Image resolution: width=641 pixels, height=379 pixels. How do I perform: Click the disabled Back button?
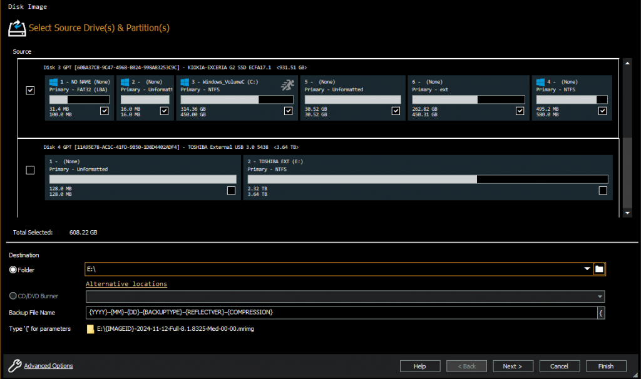pyautogui.click(x=466, y=366)
